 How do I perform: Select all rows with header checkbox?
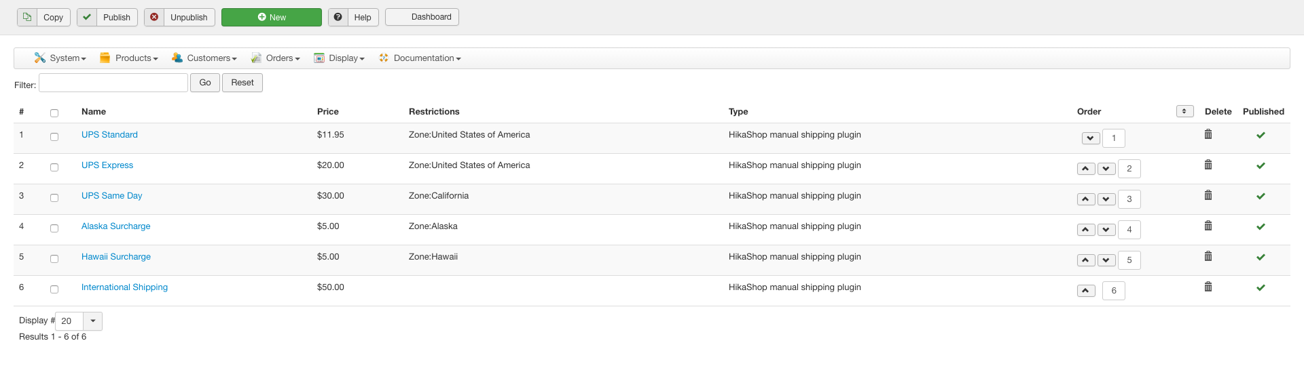(54, 113)
